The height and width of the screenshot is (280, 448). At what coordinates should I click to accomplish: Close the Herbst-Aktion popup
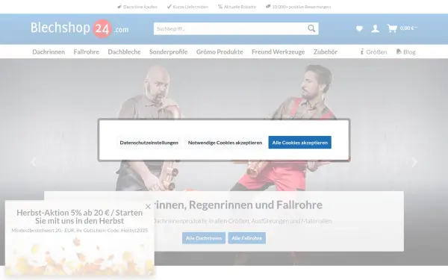coord(148,206)
